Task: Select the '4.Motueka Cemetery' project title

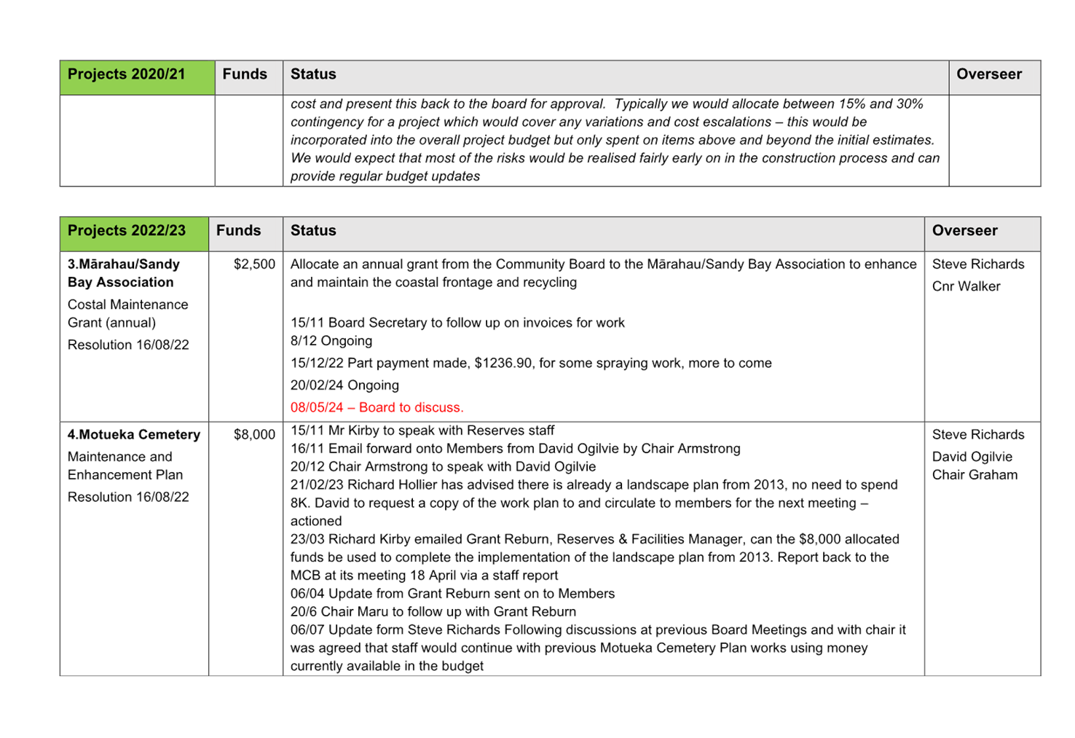Action: [x=134, y=435]
